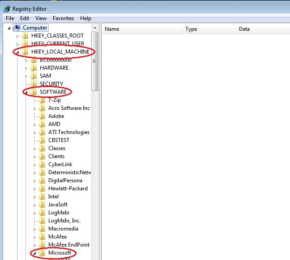This screenshot has width=290, height=260.
Task: Collapse the Computer root node
Action: [9, 28]
